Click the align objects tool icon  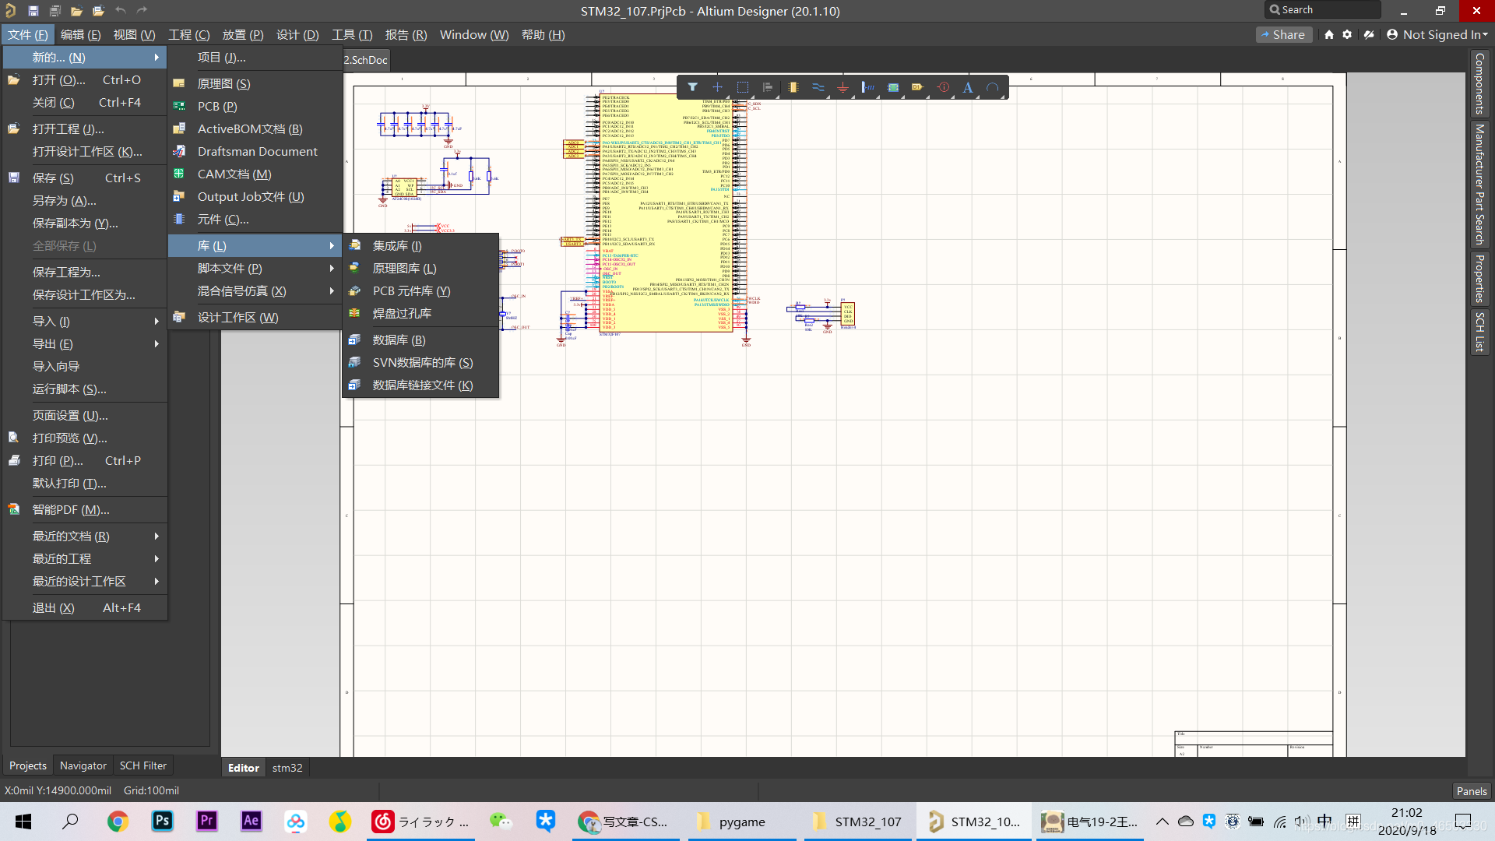(x=768, y=87)
